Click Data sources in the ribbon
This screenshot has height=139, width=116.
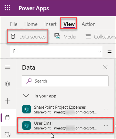pos(28,37)
